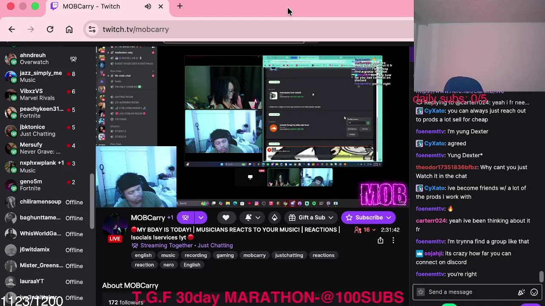Open notification bell settings dropdown
This screenshot has height=306, width=545.
(252, 218)
